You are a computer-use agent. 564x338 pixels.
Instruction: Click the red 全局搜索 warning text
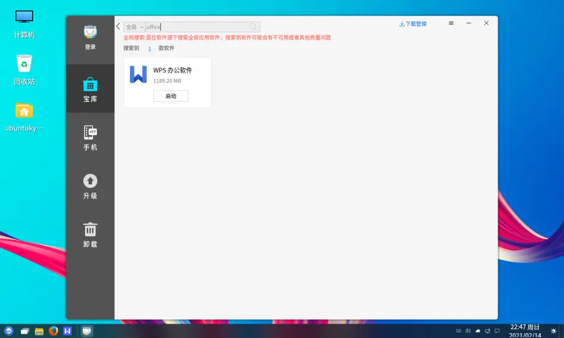coord(227,38)
